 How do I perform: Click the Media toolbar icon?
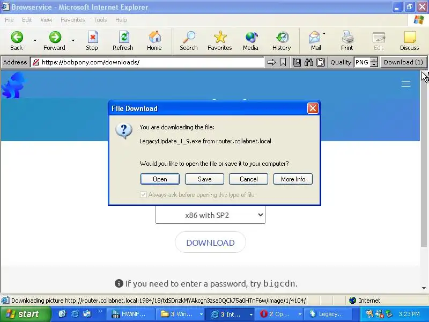tap(251, 37)
